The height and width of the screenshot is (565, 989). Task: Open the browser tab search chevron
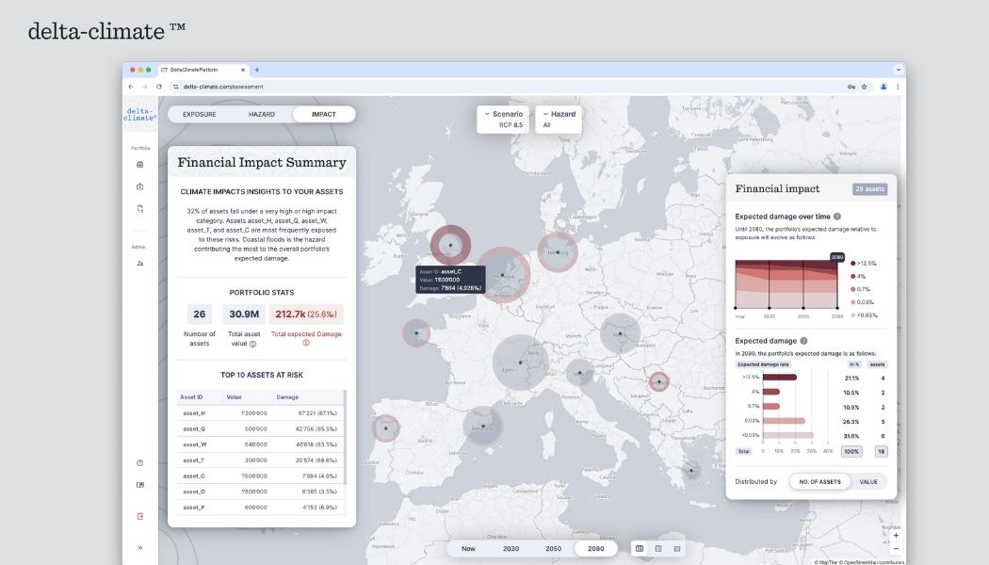click(x=899, y=70)
